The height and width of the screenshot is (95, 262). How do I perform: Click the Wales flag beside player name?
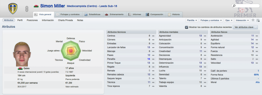(36, 6)
